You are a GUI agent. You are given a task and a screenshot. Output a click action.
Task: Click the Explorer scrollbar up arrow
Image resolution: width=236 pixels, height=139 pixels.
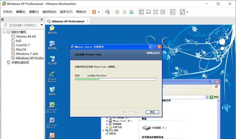pyautogui.click(x=218, y=101)
